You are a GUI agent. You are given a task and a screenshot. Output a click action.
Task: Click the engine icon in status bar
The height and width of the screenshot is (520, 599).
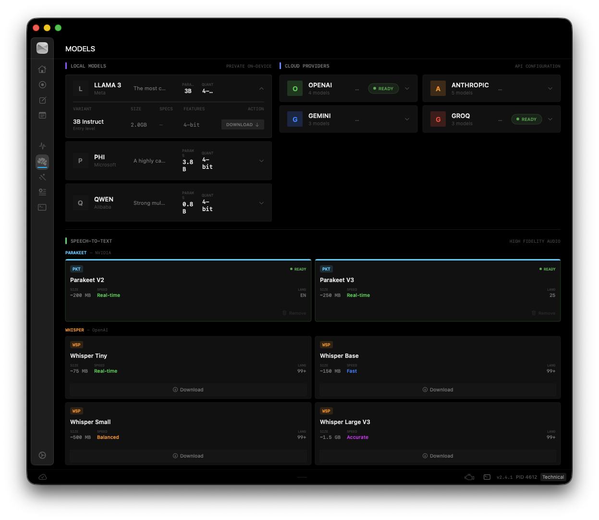coord(469,477)
